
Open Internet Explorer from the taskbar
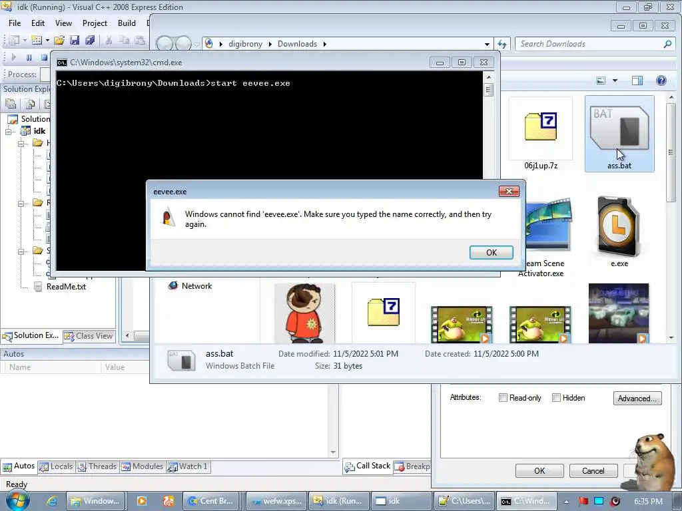(x=52, y=501)
